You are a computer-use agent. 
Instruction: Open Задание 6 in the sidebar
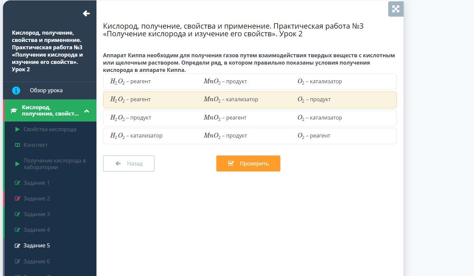36,262
